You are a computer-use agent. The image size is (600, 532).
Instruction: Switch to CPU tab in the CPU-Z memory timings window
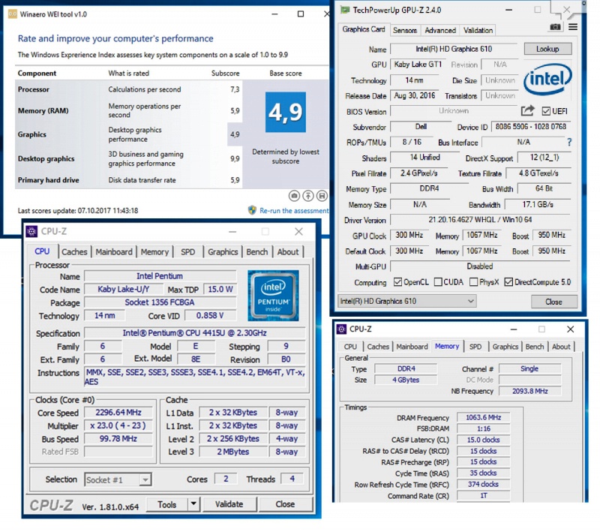click(x=350, y=347)
